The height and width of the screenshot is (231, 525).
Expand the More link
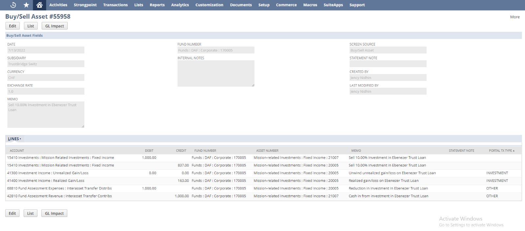pos(514,17)
